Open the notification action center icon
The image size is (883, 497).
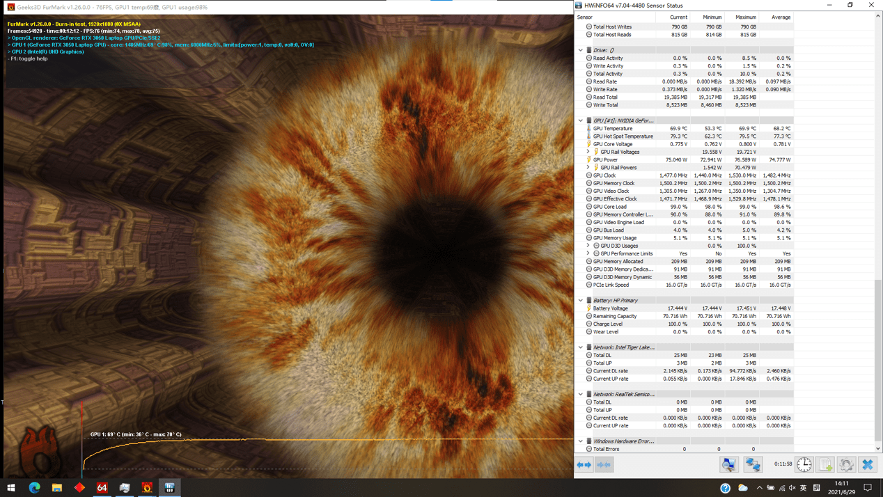coord(868,488)
